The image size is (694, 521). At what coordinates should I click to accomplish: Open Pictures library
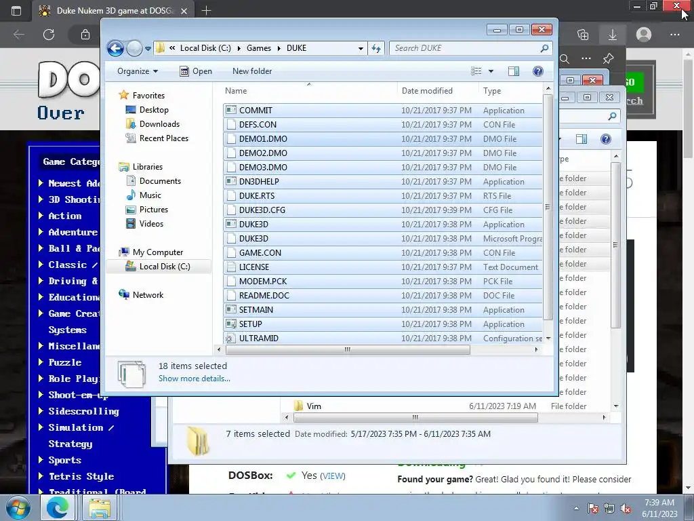point(154,209)
